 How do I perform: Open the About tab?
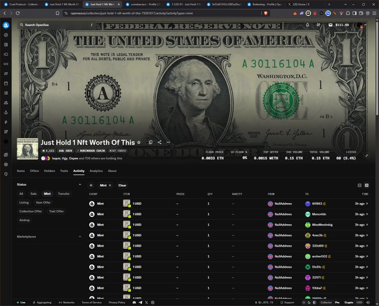click(x=112, y=171)
